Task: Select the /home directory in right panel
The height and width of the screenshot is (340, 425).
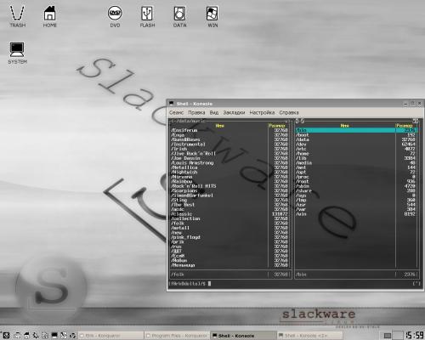Action: pyautogui.click(x=356, y=154)
